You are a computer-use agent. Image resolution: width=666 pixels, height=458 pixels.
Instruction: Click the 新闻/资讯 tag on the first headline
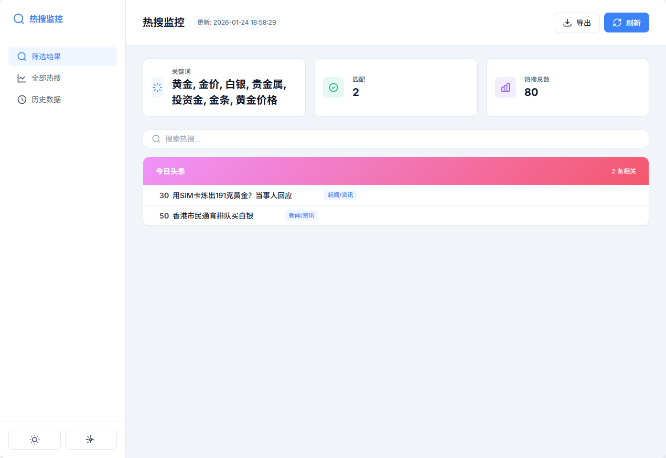340,194
